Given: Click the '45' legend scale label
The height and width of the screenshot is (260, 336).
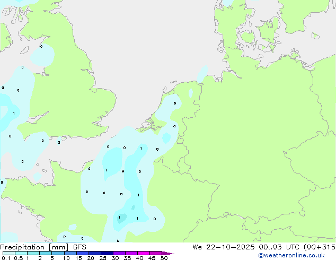Looking at the screenshot, I should coord(152,258).
